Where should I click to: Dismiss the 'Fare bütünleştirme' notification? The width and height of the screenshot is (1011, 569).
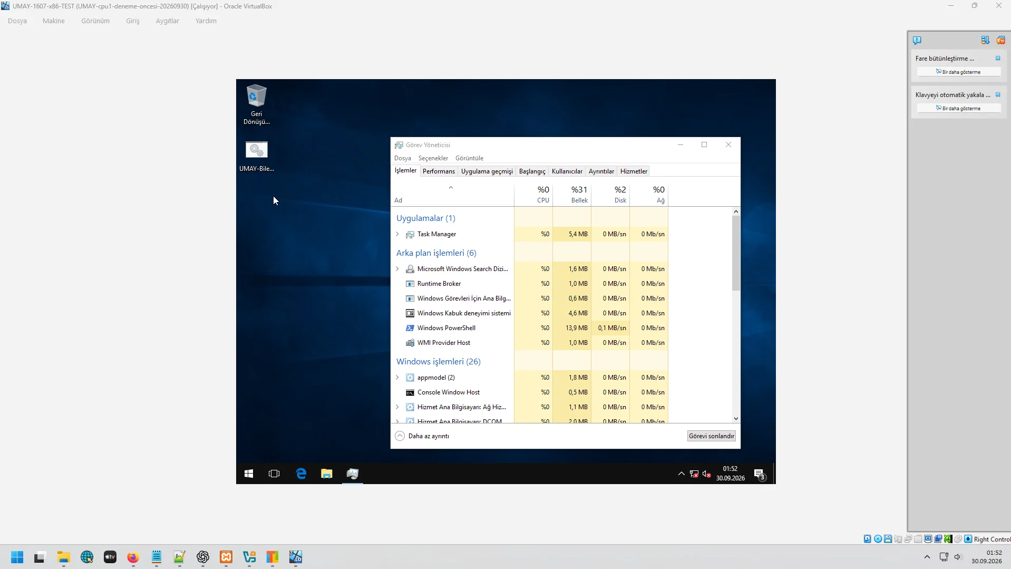click(998, 59)
